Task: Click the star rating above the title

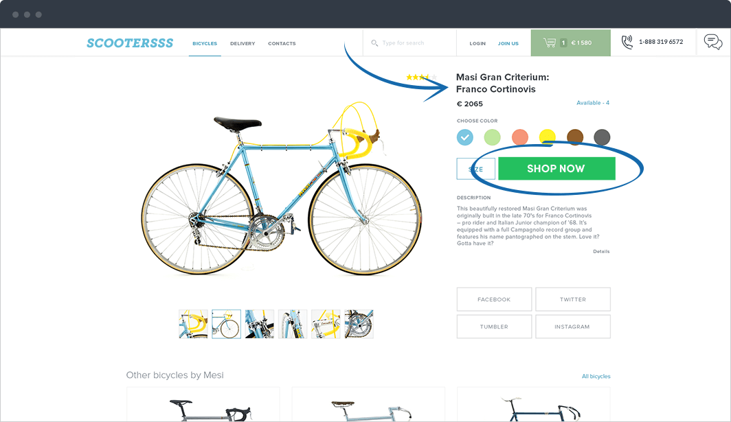Action: click(421, 78)
